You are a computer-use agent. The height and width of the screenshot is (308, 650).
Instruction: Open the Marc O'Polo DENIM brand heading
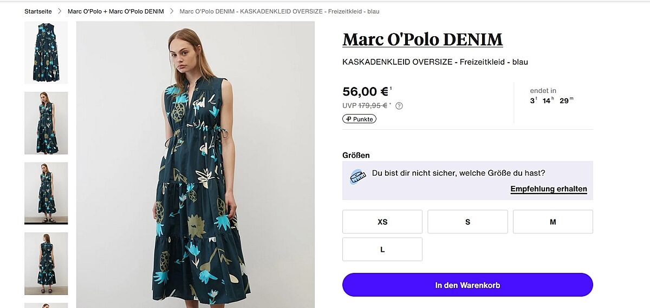(x=422, y=39)
